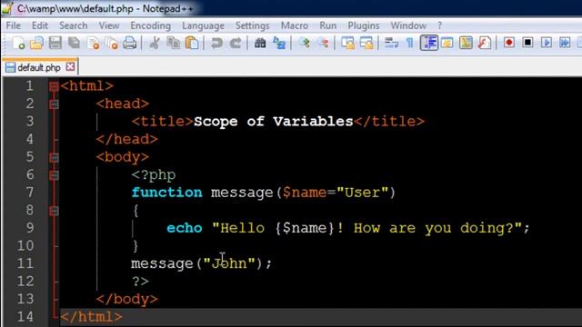Click the Zoom Out toolbar icon
This screenshot has width=582, height=327.
pyautogui.click(x=323, y=43)
